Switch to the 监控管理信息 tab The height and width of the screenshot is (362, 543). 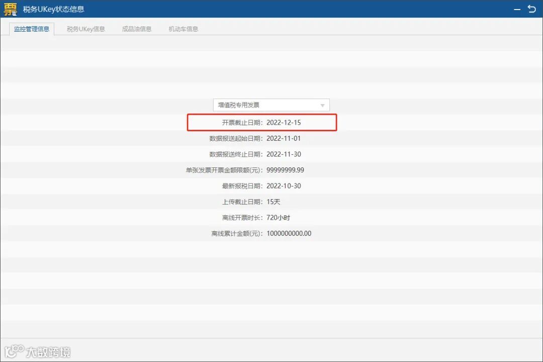pos(32,29)
